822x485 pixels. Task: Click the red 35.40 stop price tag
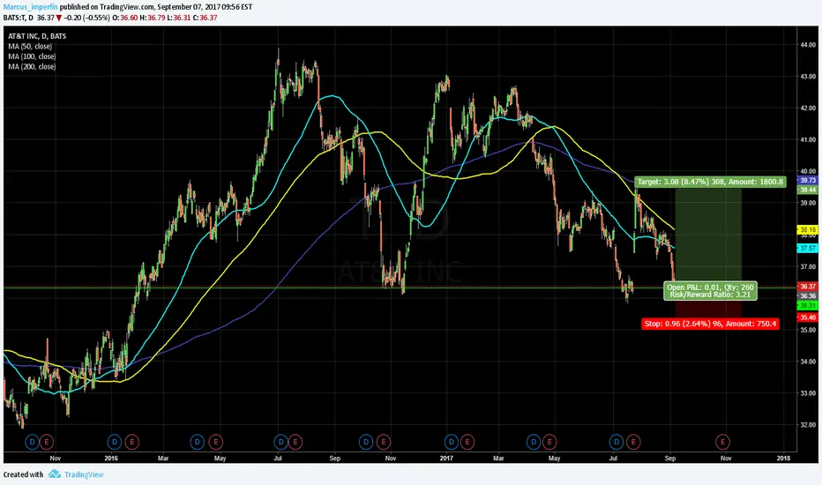click(x=807, y=317)
